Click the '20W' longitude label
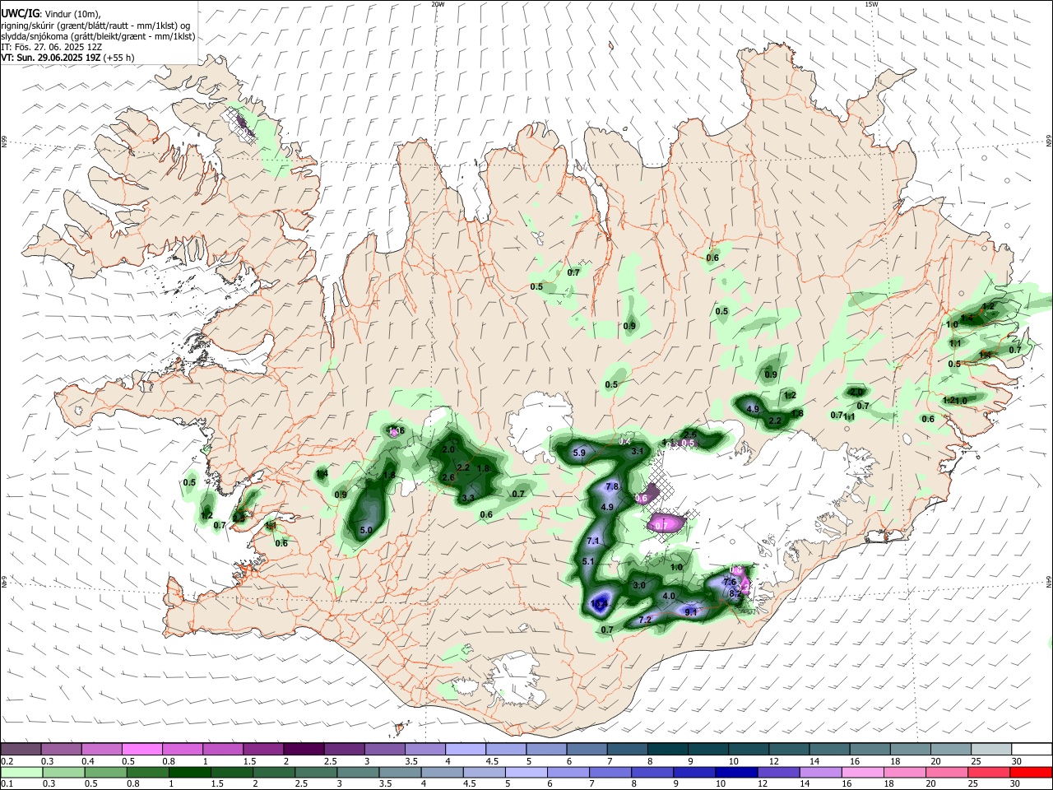Screen dimensions: 1053x790 tap(438, 4)
